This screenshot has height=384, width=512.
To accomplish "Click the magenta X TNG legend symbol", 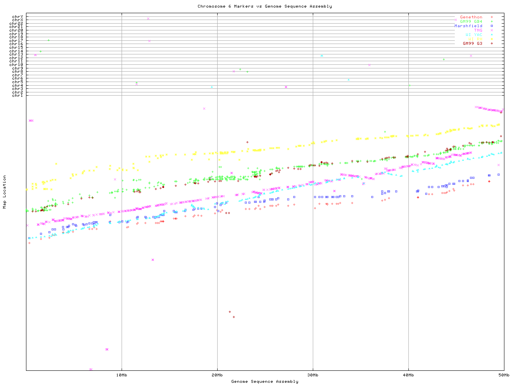I will (x=492, y=30).
